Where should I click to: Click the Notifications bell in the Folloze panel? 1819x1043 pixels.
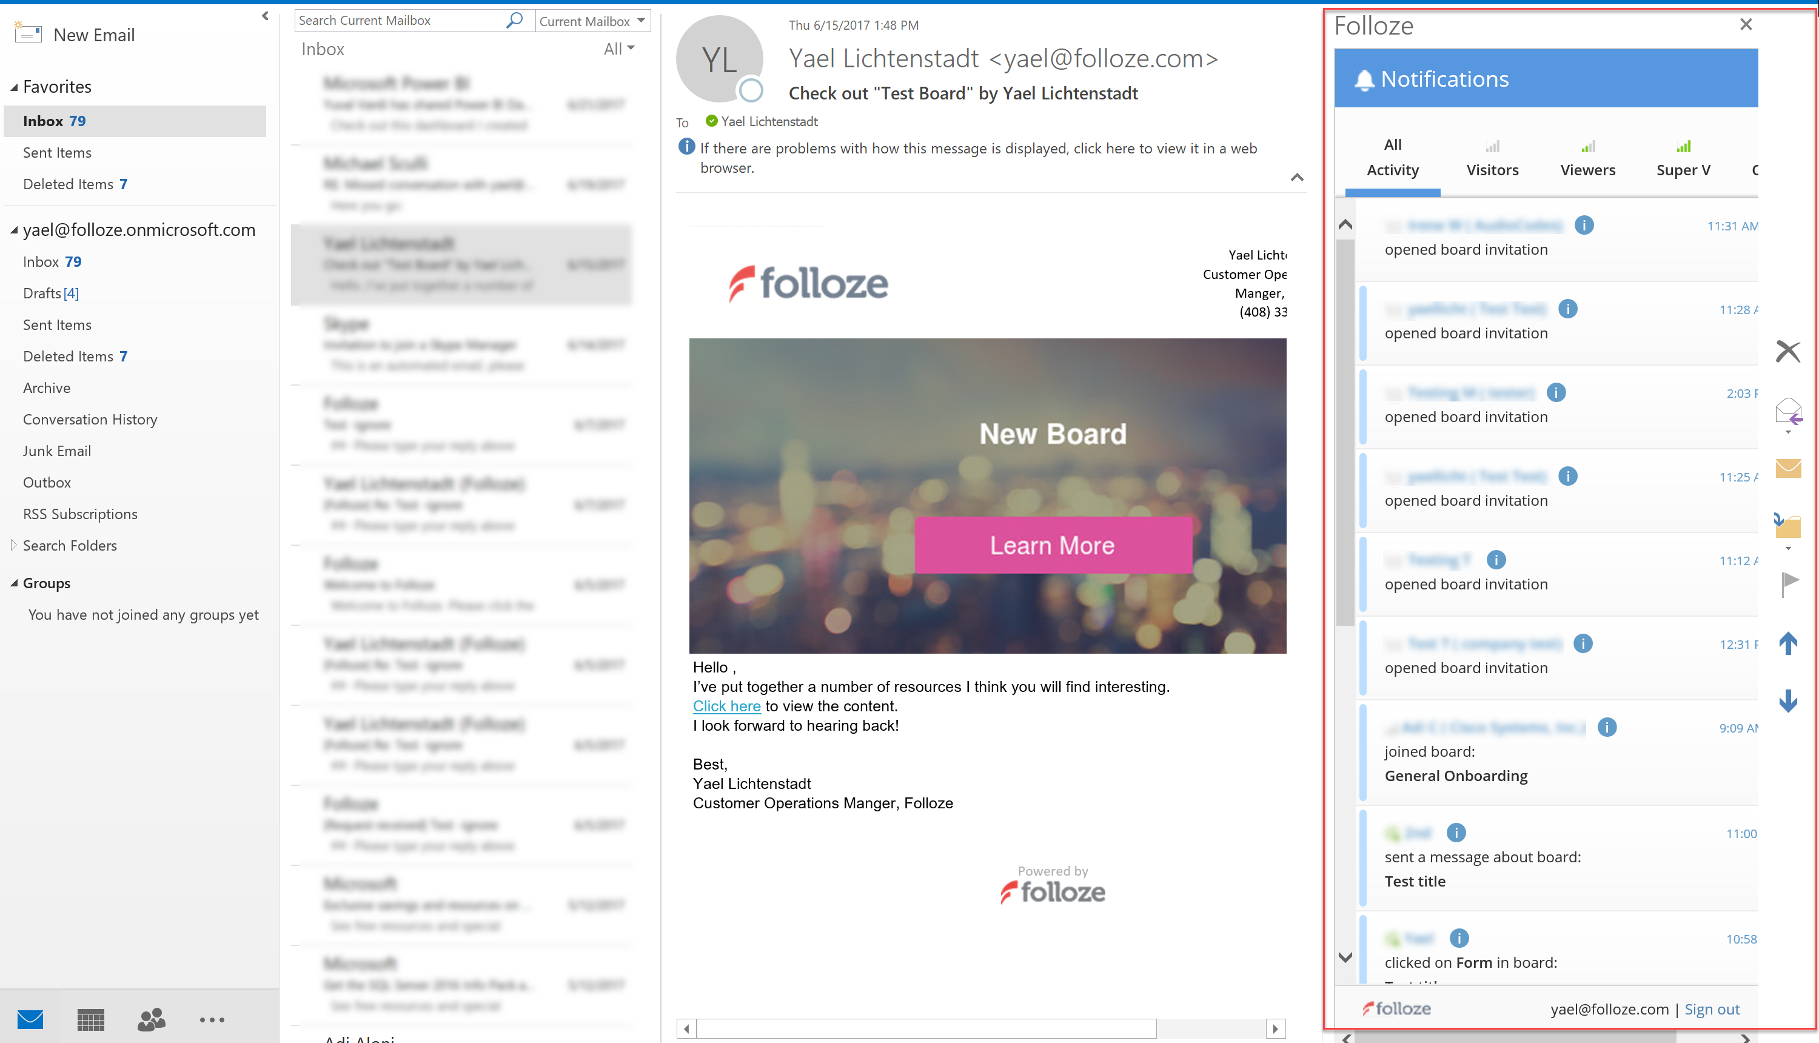(x=1365, y=79)
